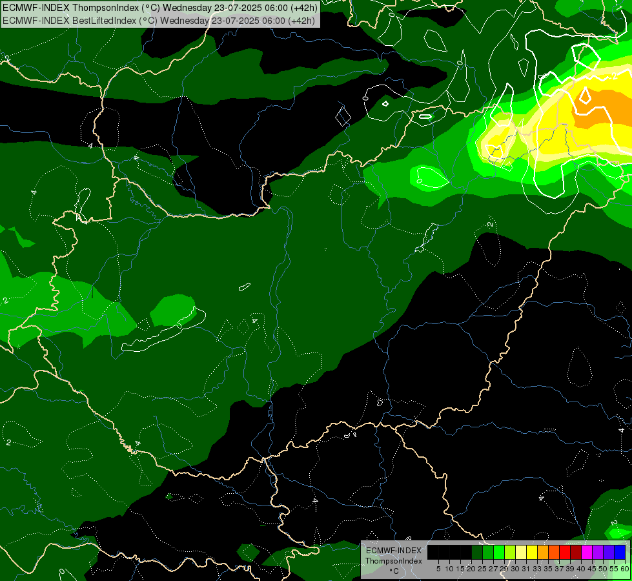
Task: Select the orange 33–35 legend swatch
Action: click(x=543, y=552)
